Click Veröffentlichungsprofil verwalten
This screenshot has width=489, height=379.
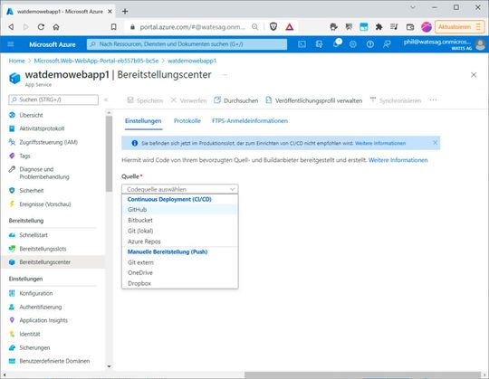pyautogui.click(x=313, y=100)
